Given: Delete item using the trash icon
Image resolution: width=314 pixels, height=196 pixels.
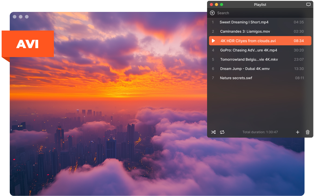Looking at the screenshot, I should (308, 132).
